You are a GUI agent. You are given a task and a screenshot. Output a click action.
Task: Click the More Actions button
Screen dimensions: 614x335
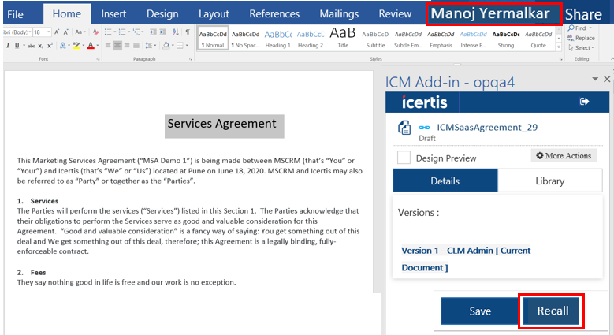564,156
